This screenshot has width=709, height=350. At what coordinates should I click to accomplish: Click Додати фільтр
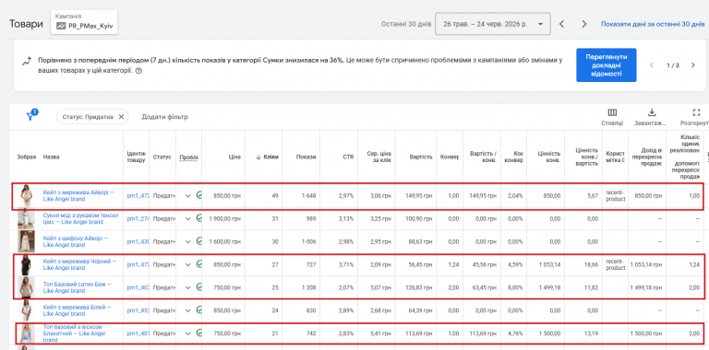(x=164, y=117)
